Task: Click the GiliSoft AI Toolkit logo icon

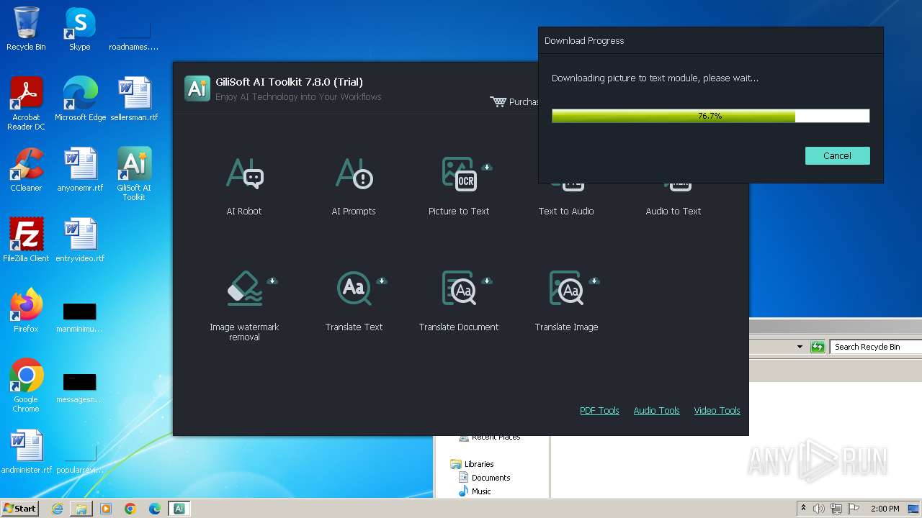Action: (x=197, y=88)
